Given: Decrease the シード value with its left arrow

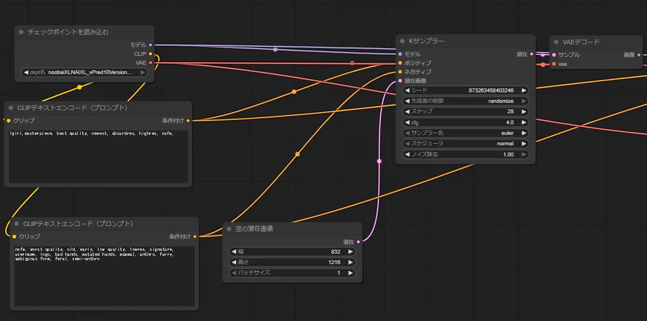Looking at the screenshot, I should [407, 90].
